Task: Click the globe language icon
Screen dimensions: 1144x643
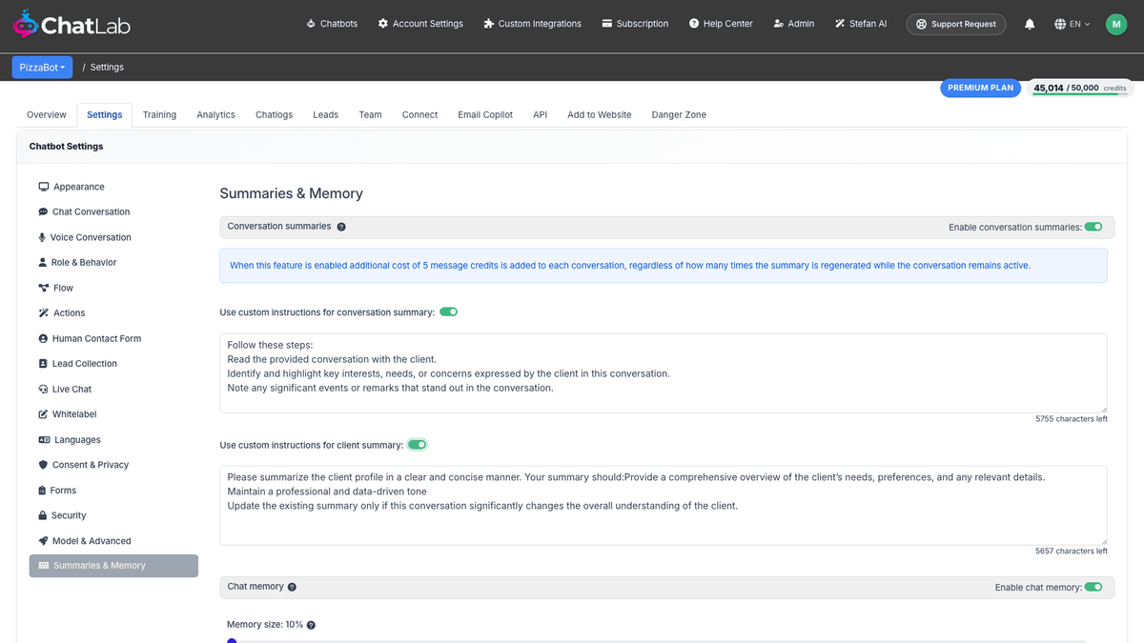Action: [1060, 24]
